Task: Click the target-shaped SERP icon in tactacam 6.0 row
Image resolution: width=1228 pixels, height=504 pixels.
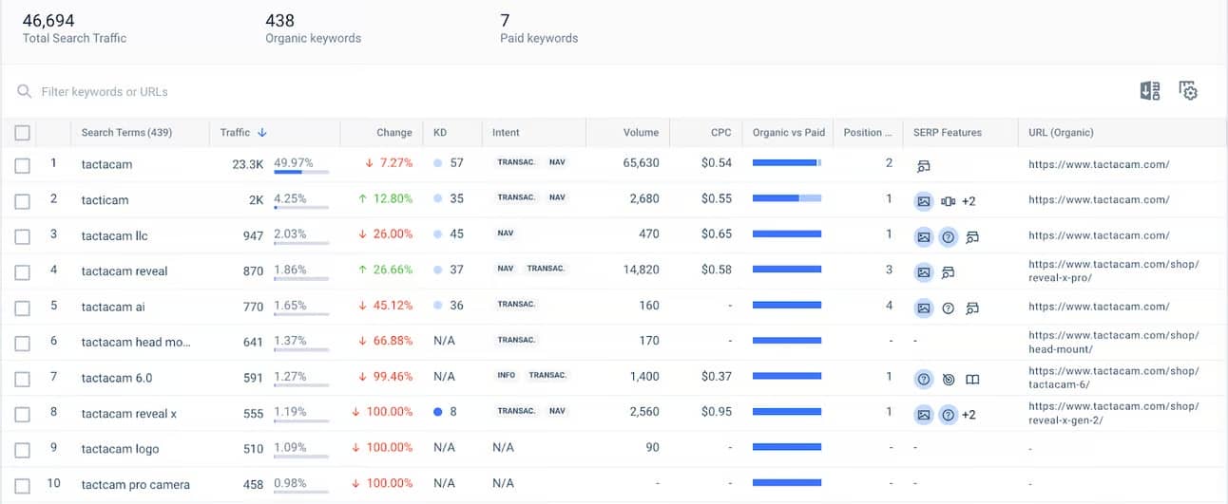Action: [948, 379]
